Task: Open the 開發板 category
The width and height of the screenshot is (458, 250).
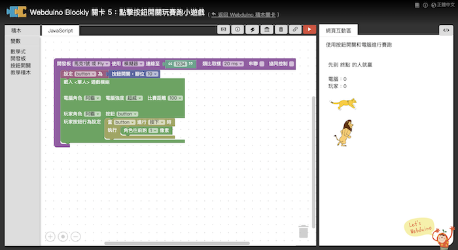Action: (x=18, y=59)
